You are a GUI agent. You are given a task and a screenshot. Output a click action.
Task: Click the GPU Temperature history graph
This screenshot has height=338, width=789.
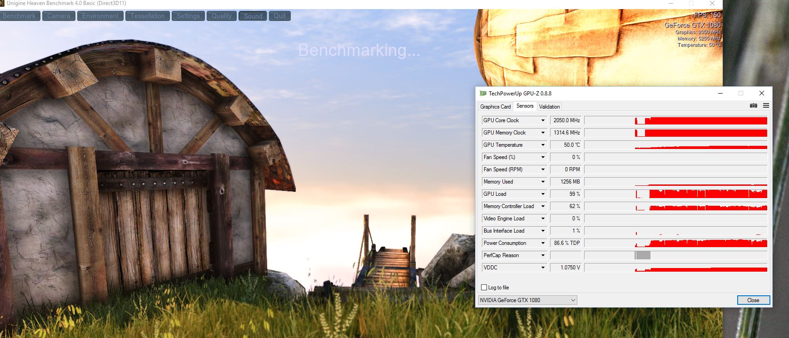pyautogui.click(x=676, y=145)
